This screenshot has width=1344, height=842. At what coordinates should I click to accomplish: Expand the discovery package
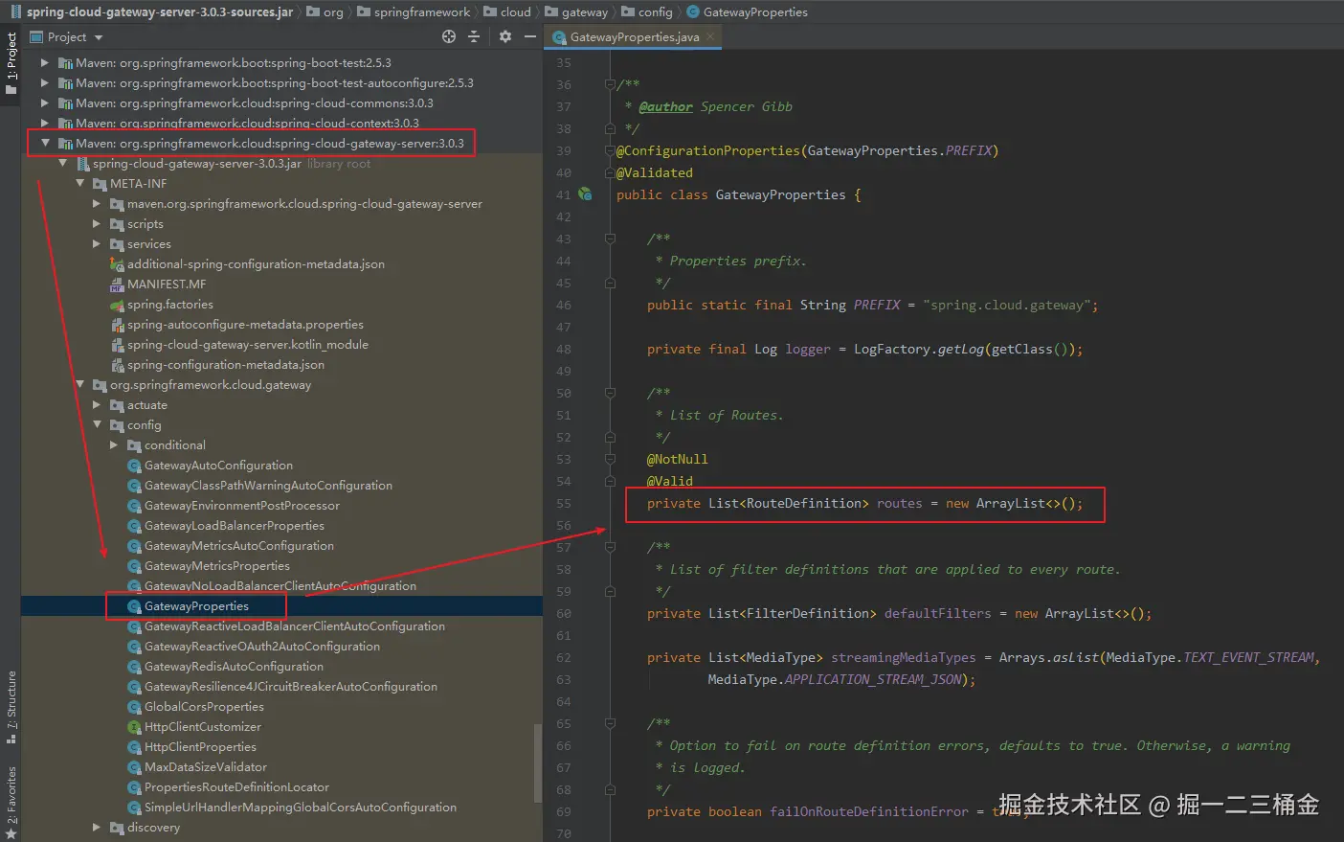coord(97,827)
